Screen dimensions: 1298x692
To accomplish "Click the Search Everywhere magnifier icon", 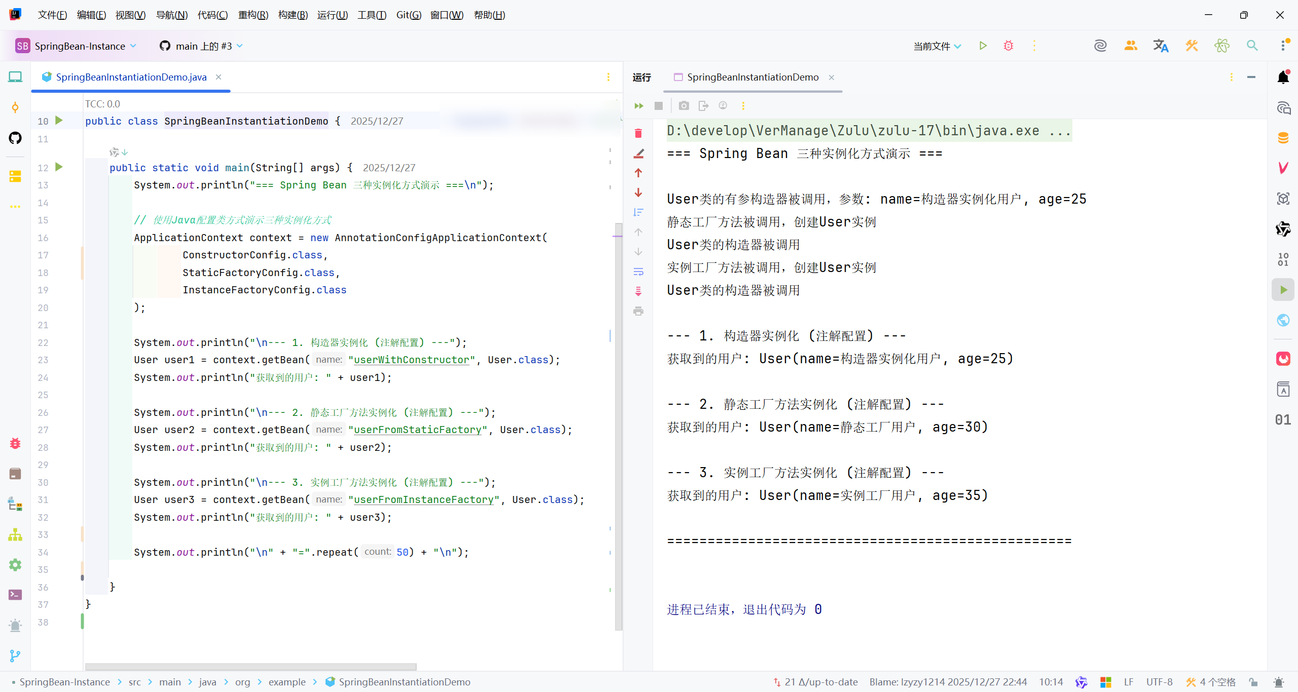I will pos(1252,46).
